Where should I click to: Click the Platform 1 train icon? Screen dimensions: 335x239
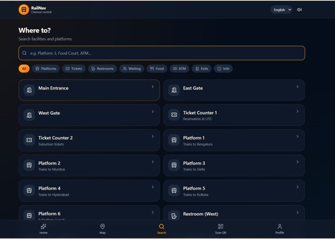[174, 140]
